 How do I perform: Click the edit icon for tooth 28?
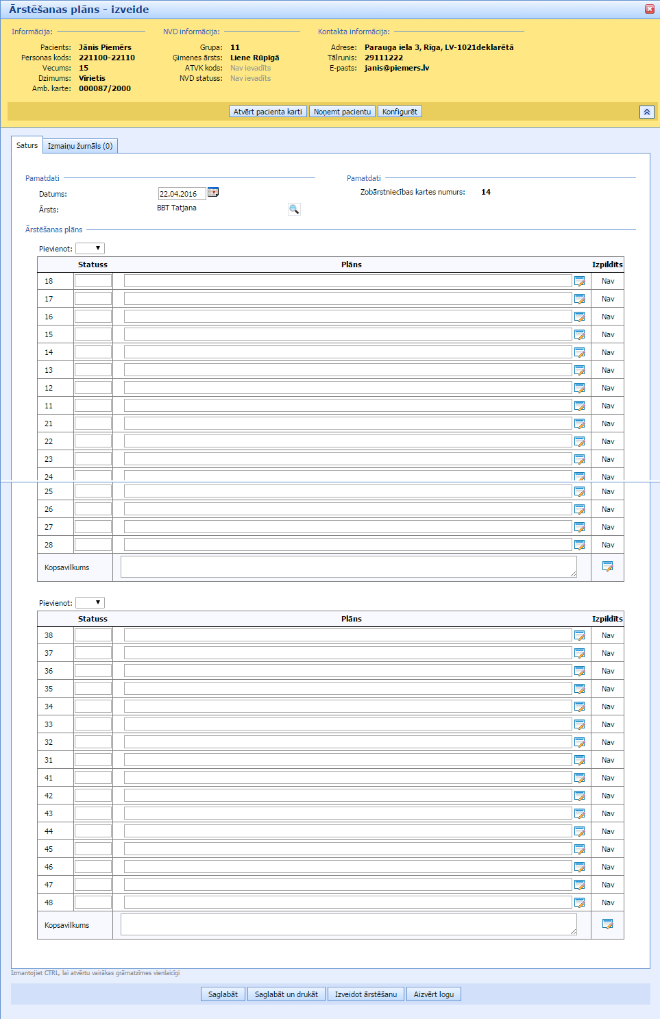coord(579,545)
